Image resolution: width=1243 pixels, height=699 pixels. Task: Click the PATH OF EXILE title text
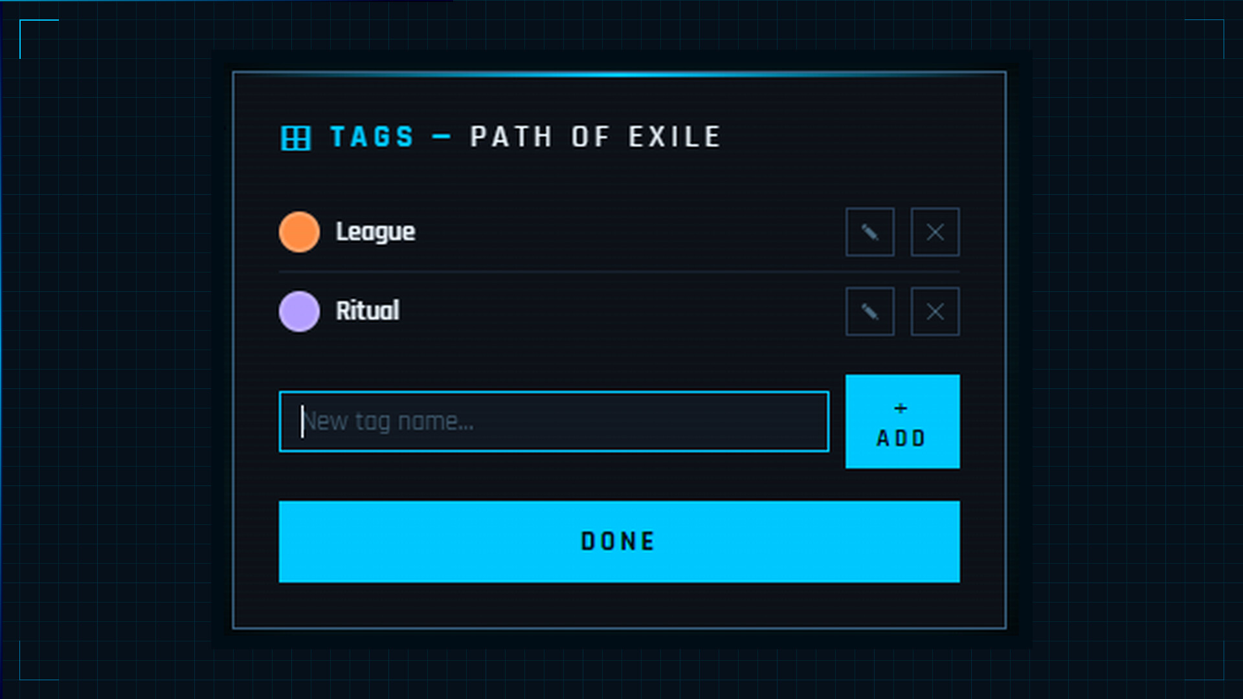click(x=596, y=137)
